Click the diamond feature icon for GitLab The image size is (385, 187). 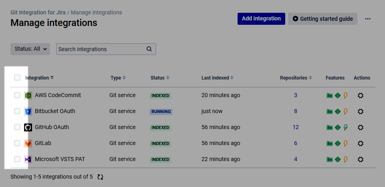click(338, 143)
